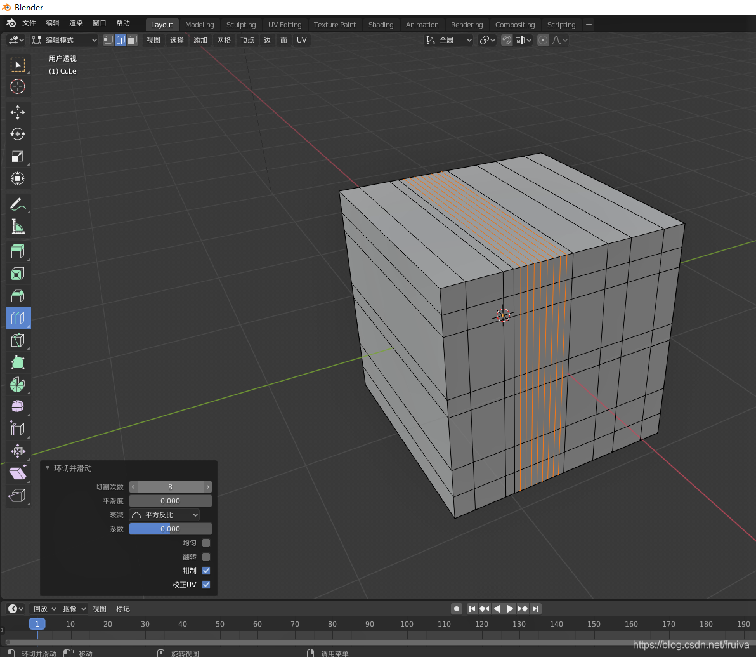
Task: Click the 系数 factor slider
Action: click(x=170, y=529)
